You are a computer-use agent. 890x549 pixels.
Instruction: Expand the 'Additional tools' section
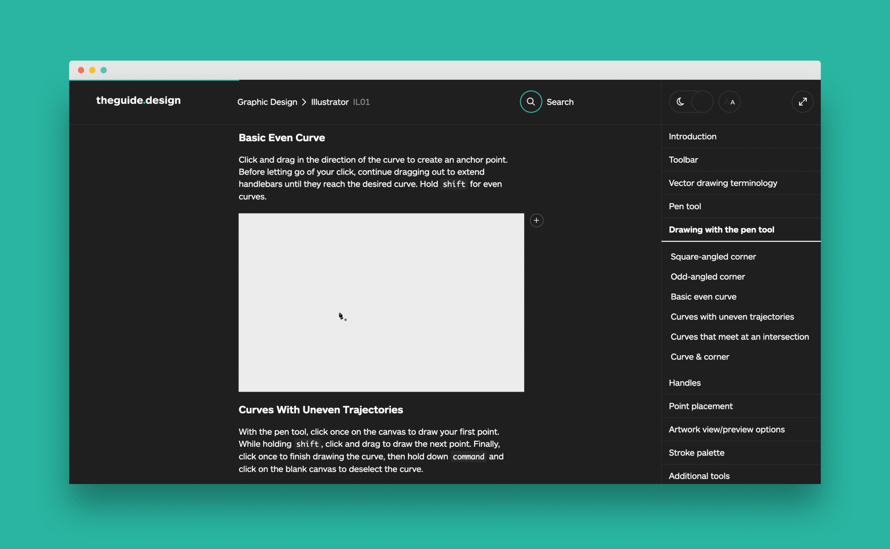699,476
